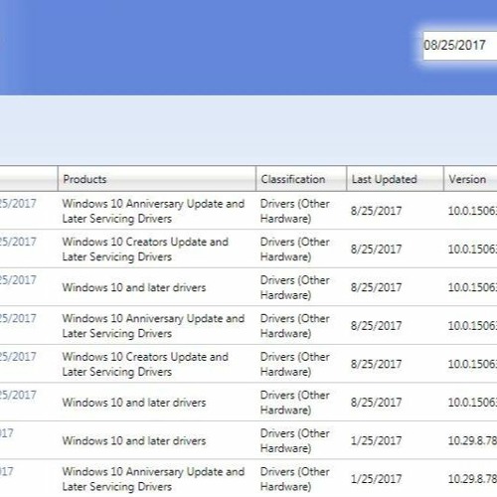Click 1/25/2017 date in the Anniversary Update row
This screenshot has width=497, height=497.
point(376,479)
